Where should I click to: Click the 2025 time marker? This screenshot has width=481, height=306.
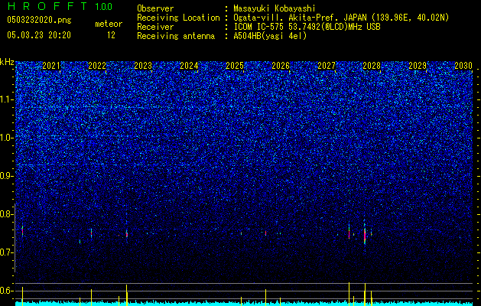coord(235,66)
